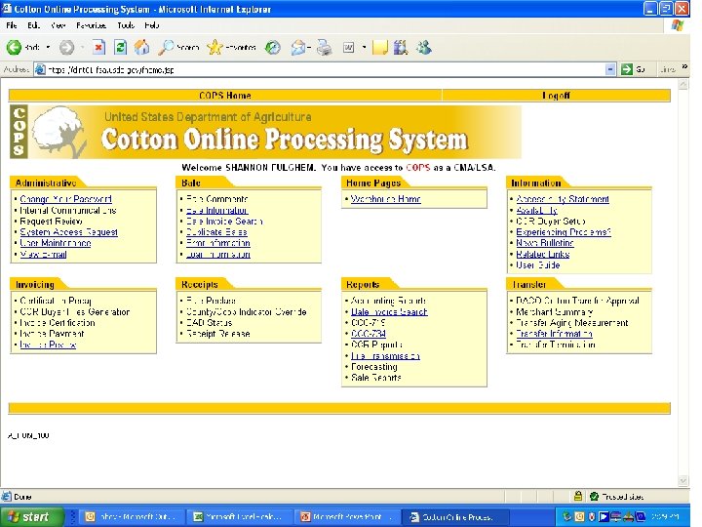Click the Forward navigation arrow icon

[x=66, y=47]
